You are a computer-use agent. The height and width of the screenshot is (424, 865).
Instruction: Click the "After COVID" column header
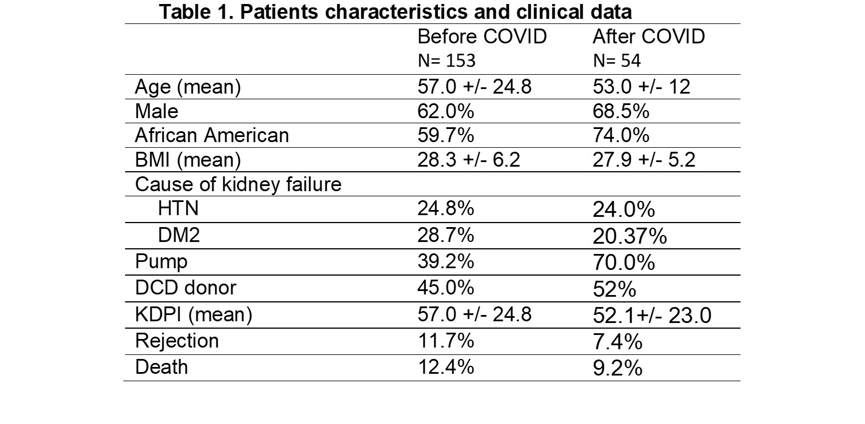(649, 37)
